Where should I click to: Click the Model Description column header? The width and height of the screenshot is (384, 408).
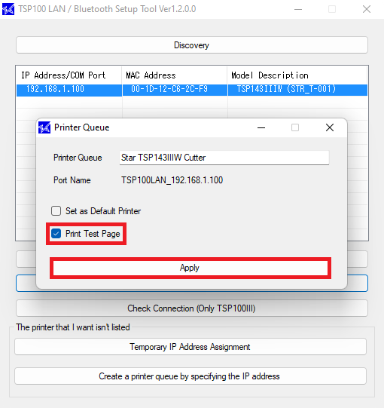(x=297, y=75)
